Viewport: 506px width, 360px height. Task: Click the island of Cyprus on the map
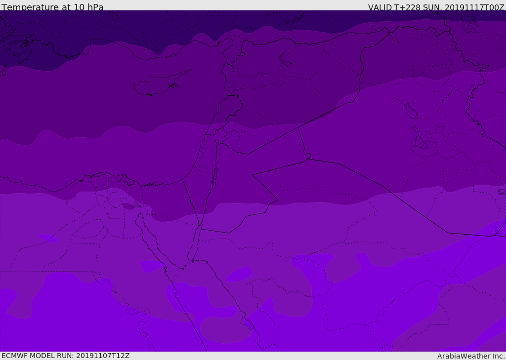(x=158, y=84)
